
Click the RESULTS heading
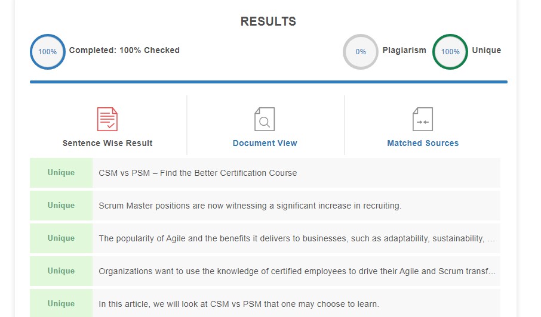pyautogui.click(x=268, y=21)
